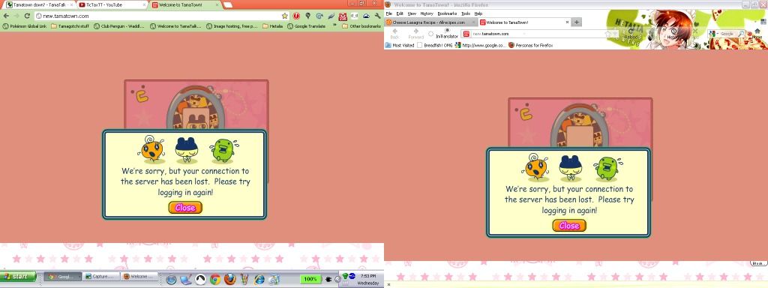Open the Hetalia bookmarks folder

tap(272, 26)
